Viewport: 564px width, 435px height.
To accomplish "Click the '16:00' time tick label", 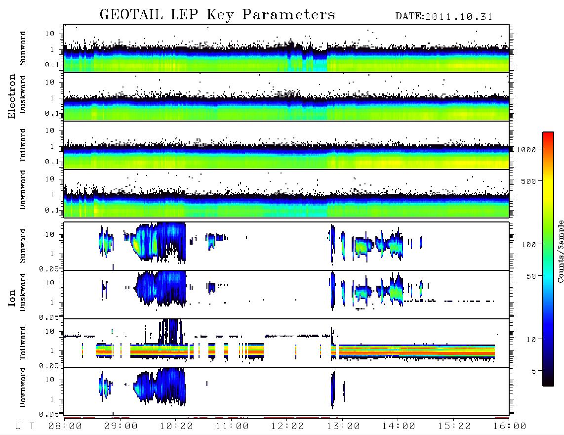I will point(510,426).
